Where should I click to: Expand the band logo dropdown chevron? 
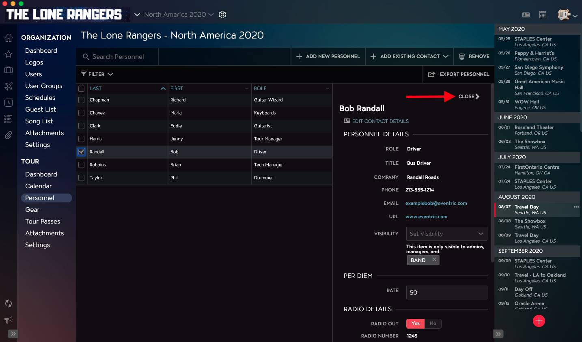tap(137, 15)
